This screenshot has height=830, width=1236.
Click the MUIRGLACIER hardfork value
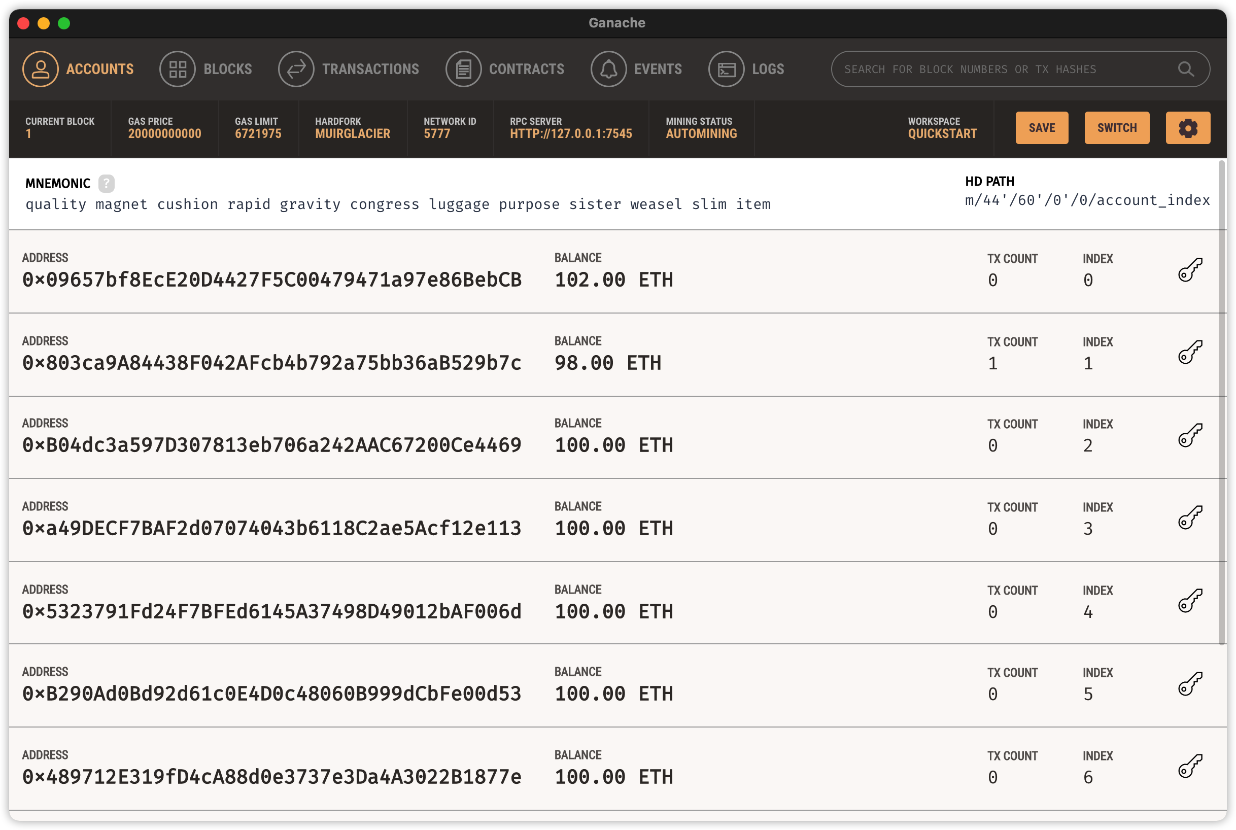click(x=353, y=134)
